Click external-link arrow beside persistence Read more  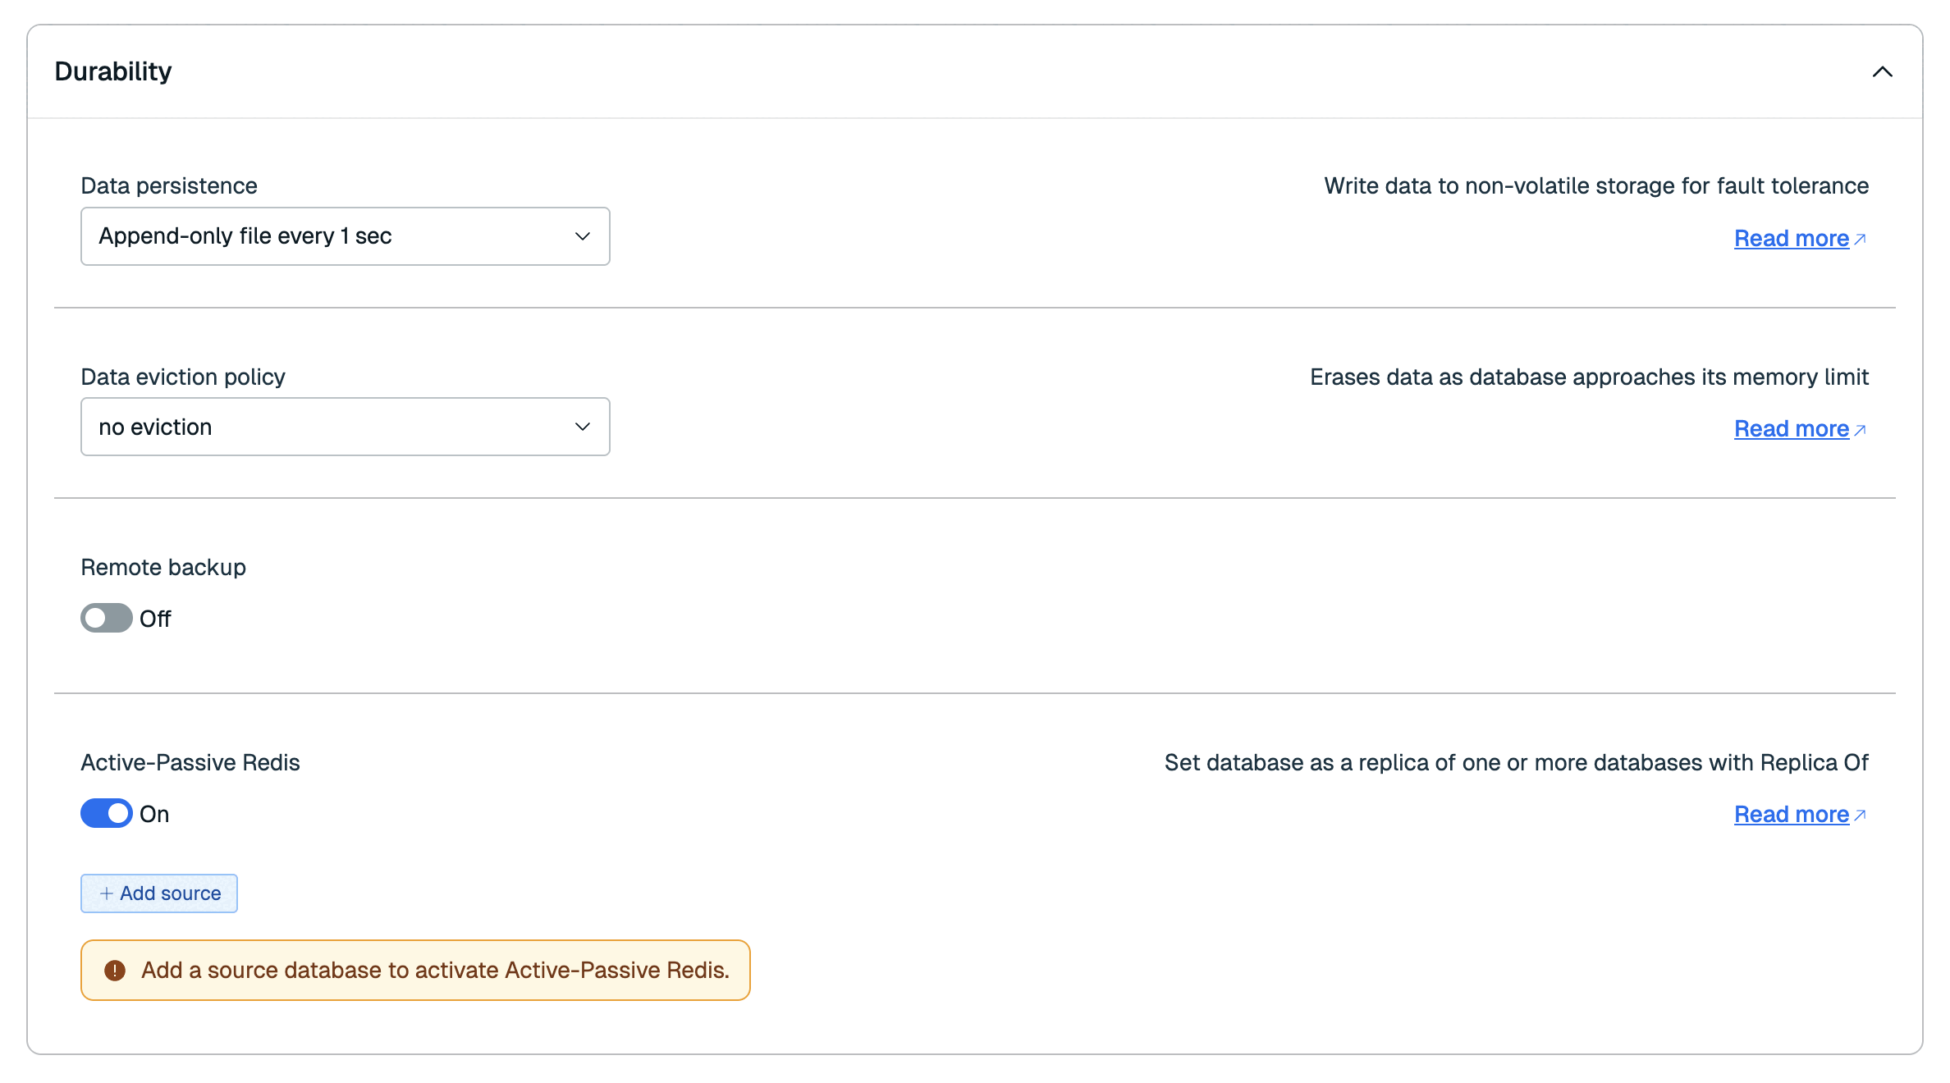1861,239
